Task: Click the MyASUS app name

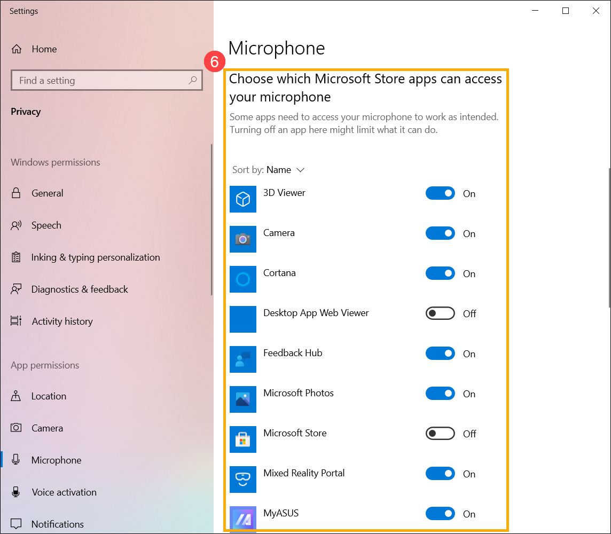Action: (281, 513)
